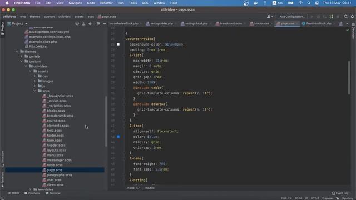The width and height of the screenshot is (356, 200).
Task: Switch to breadcrumb.scss editor tab
Action: pyautogui.click(x=230, y=23)
